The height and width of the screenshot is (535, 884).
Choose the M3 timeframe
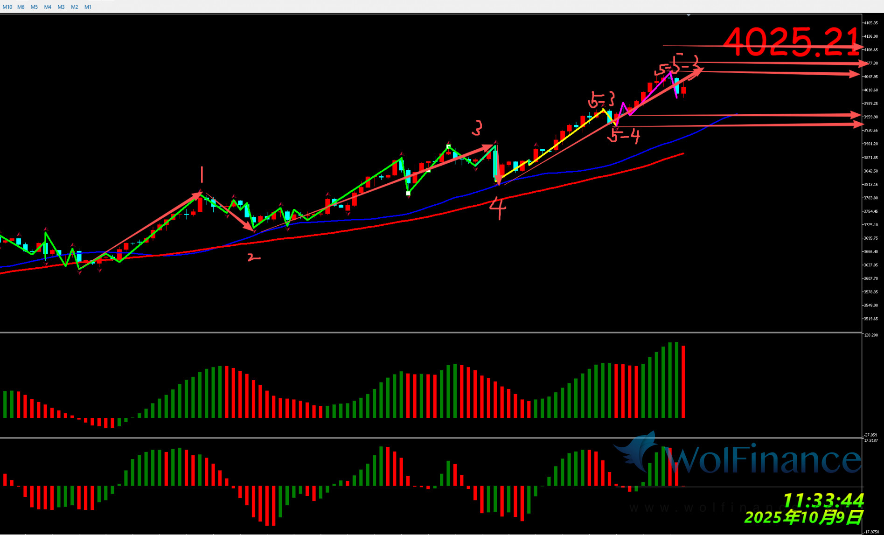click(61, 7)
